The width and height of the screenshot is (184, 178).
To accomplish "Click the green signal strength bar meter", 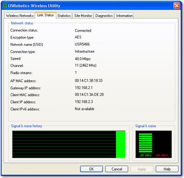I will point(145,143).
